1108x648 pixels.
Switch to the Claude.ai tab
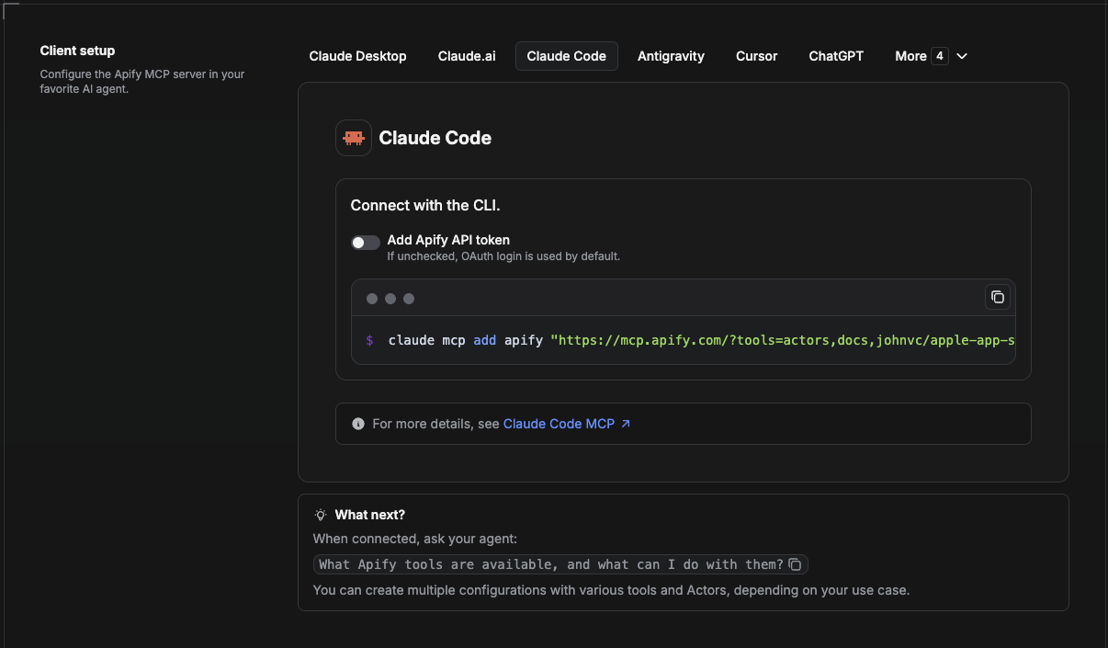pos(467,56)
